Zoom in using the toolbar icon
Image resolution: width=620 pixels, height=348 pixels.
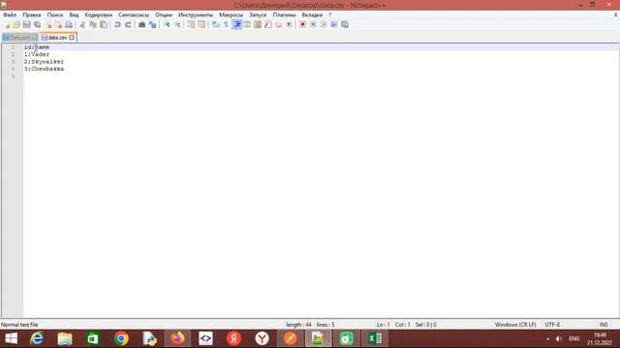tap(167, 25)
